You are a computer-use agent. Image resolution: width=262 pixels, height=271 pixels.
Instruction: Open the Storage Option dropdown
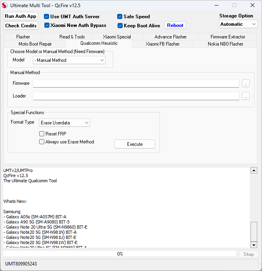click(x=238, y=24)
